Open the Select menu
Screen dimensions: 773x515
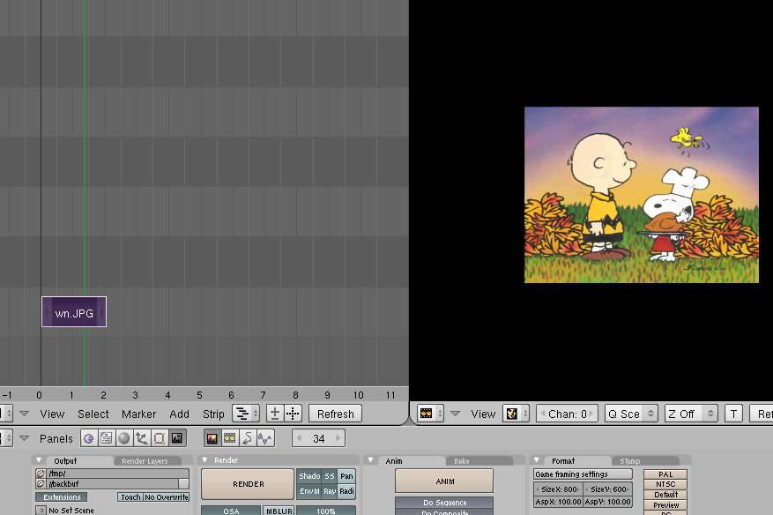pyautogui.click(x=93, y=414)
